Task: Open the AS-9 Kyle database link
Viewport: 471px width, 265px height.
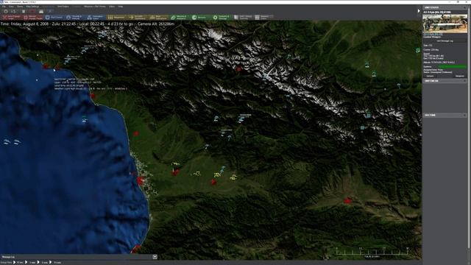Action: click(433, 35)
